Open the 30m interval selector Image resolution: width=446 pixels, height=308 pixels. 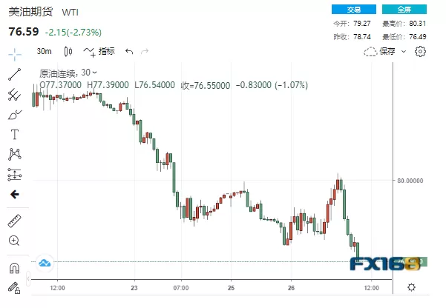click(x=44, y=51)
